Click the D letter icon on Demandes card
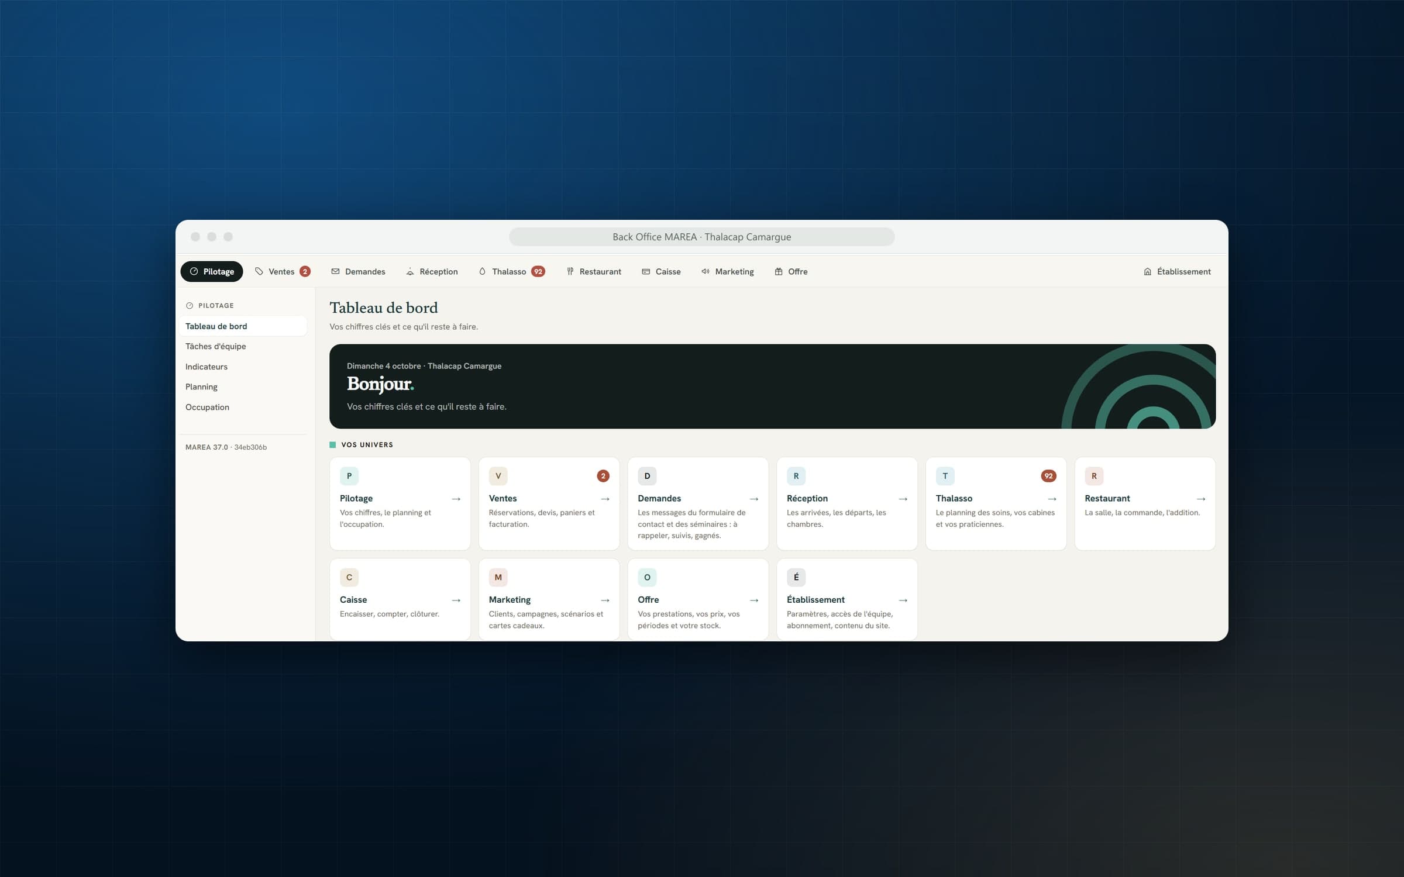The width and height of the screenshot is (1404, 877). click(647, 476)
